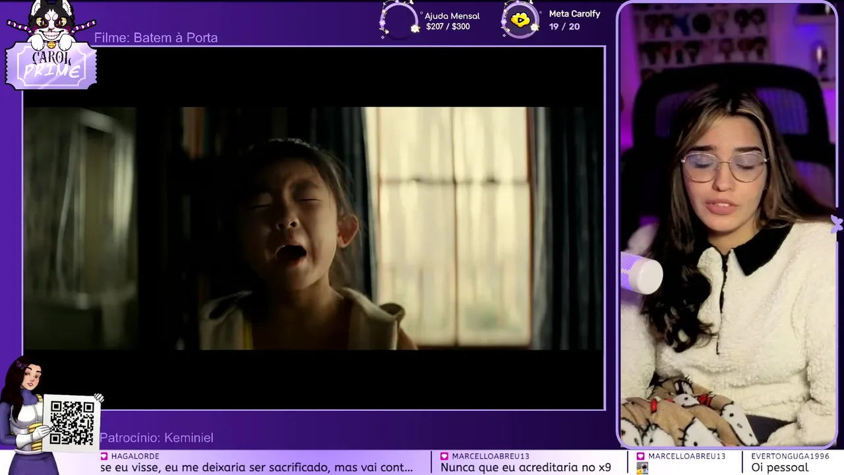The height and width of the screenshot is (475, 844).
Task: Click message 'Nunca que eu acreditaria no x9'
Action: point(526,467)
